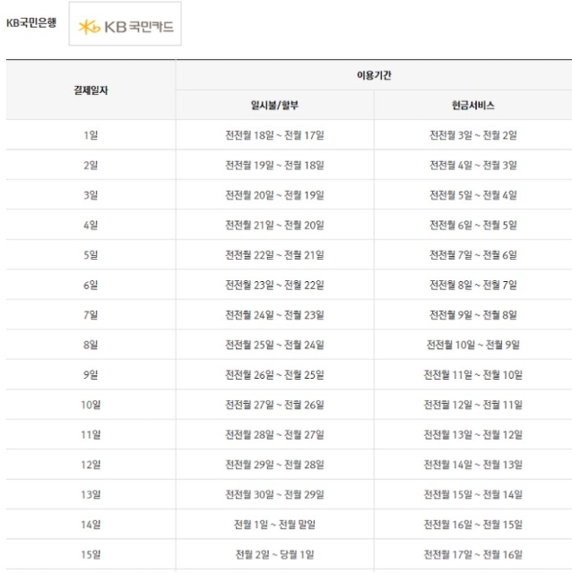Click cell 전월 2일 ~ 당월 1일
This screenshot has height=573, width=572.
pos(275,555)
